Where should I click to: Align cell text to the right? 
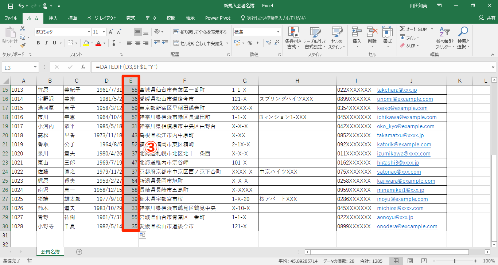pos(146,43)
